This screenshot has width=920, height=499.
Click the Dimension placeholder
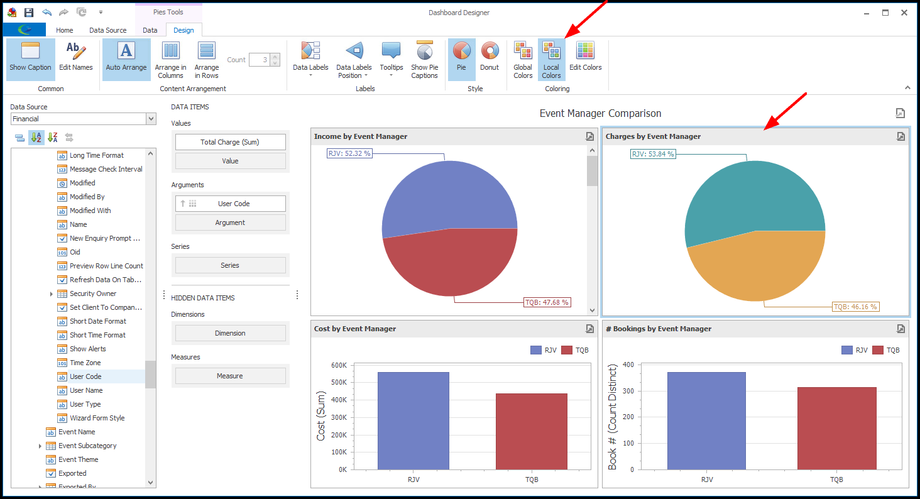[x=230, y=333]
